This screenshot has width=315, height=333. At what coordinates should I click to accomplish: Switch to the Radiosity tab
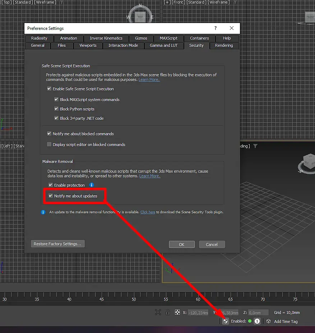pos(39,38)
